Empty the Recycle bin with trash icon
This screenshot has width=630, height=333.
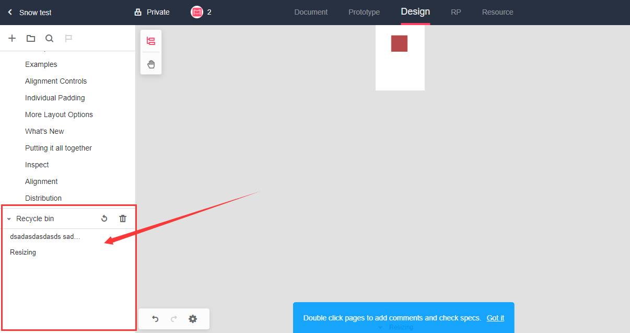123,219
